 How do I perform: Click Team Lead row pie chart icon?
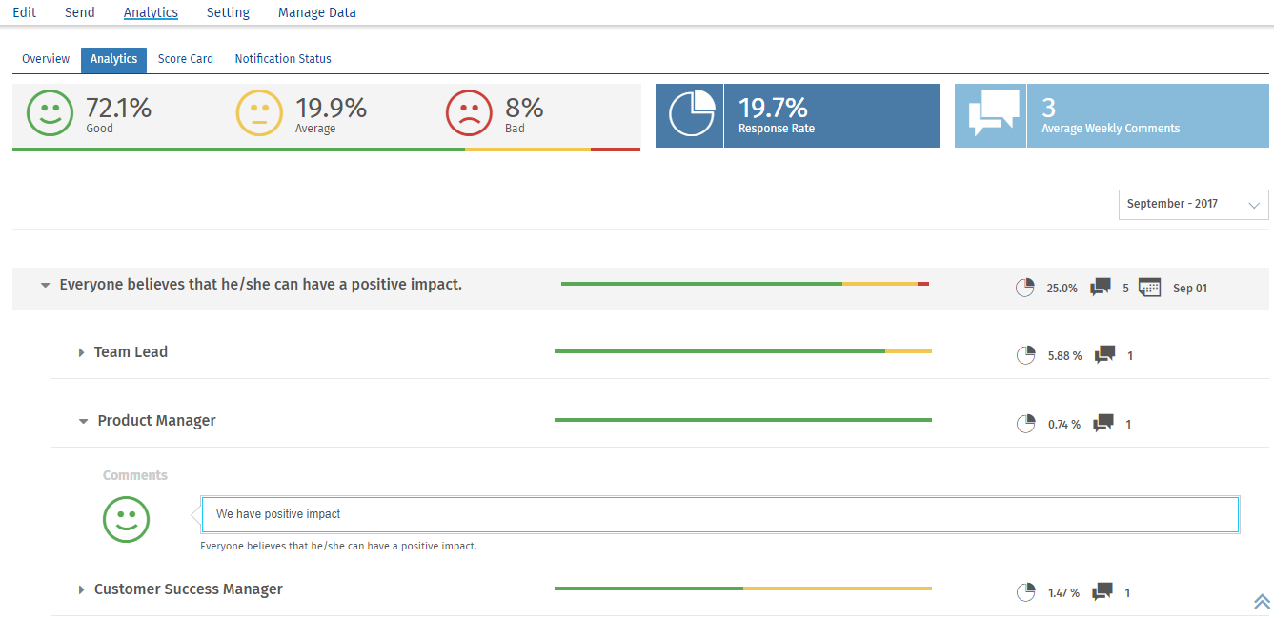coord(1026,355)
